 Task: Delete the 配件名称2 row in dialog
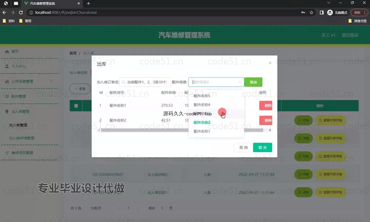point(266,120)
